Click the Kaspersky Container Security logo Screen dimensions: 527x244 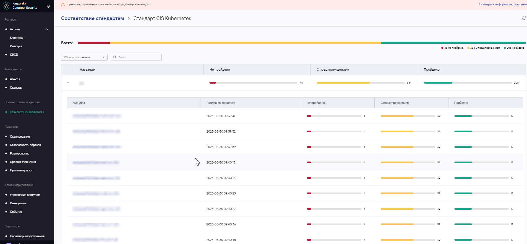6,6
